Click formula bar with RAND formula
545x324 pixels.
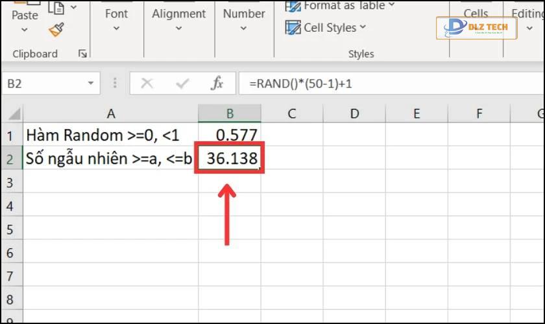pyautogui.click(x=391, y=84)
